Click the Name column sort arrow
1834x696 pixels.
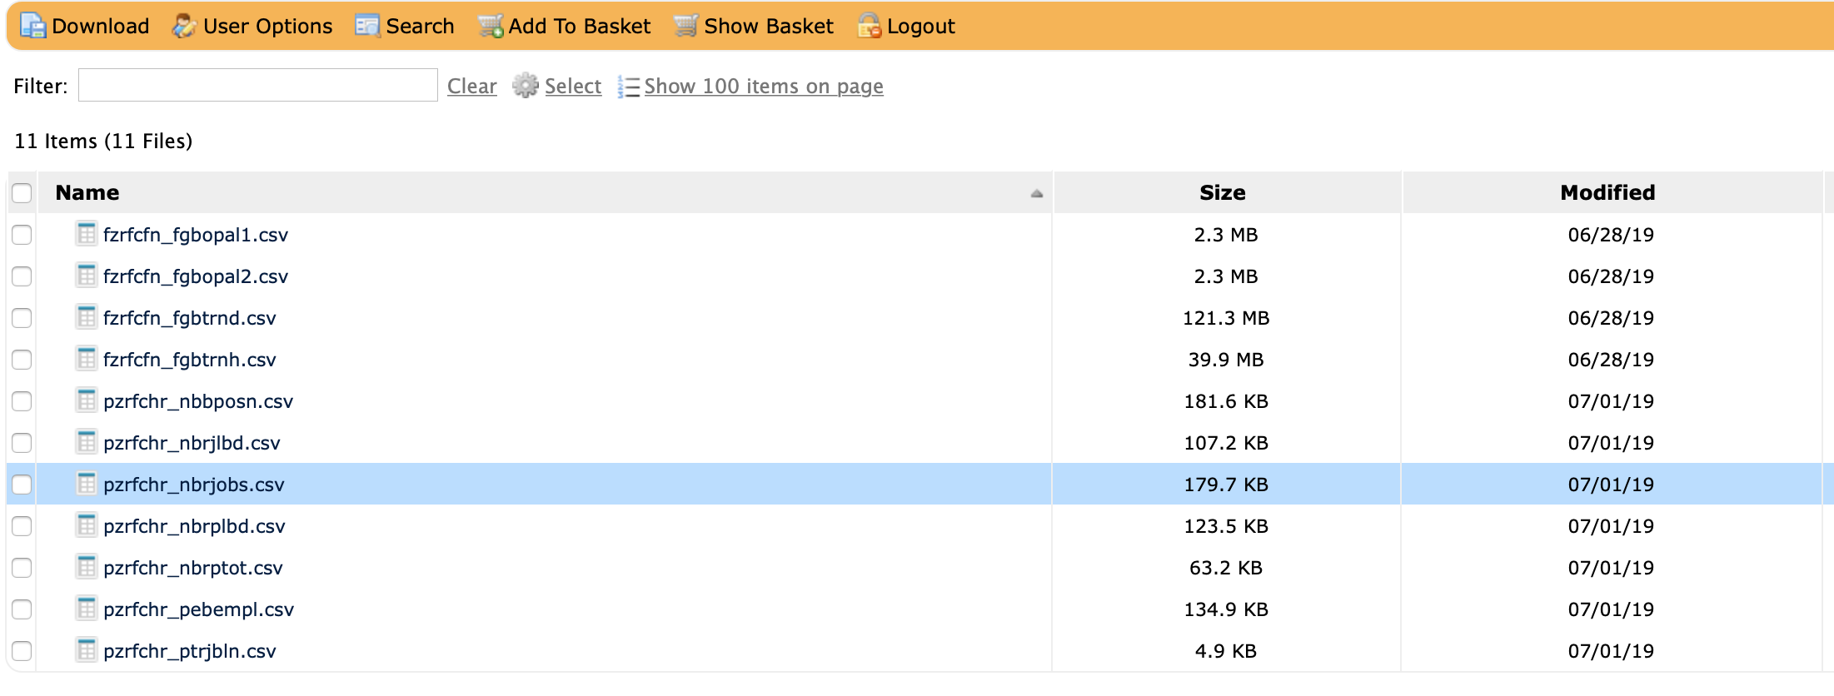(1036, 193)
